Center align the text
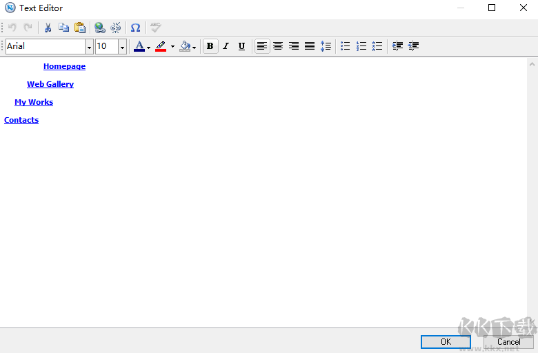 tap(278, 46)
